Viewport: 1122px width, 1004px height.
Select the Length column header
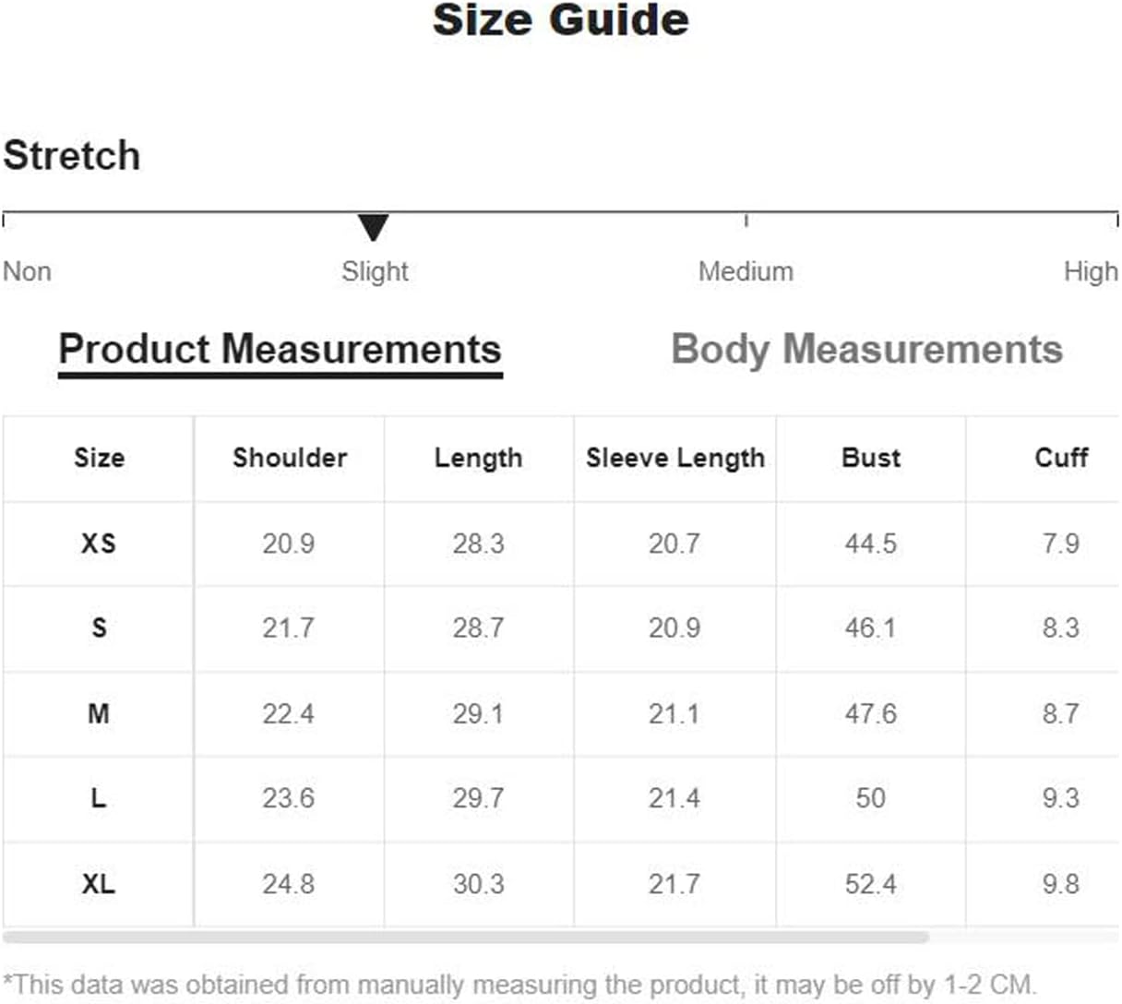click(x=478, y=458)
